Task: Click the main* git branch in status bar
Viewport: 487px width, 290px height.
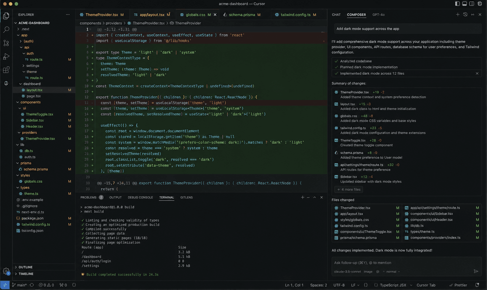Action: tap(19, 285)
